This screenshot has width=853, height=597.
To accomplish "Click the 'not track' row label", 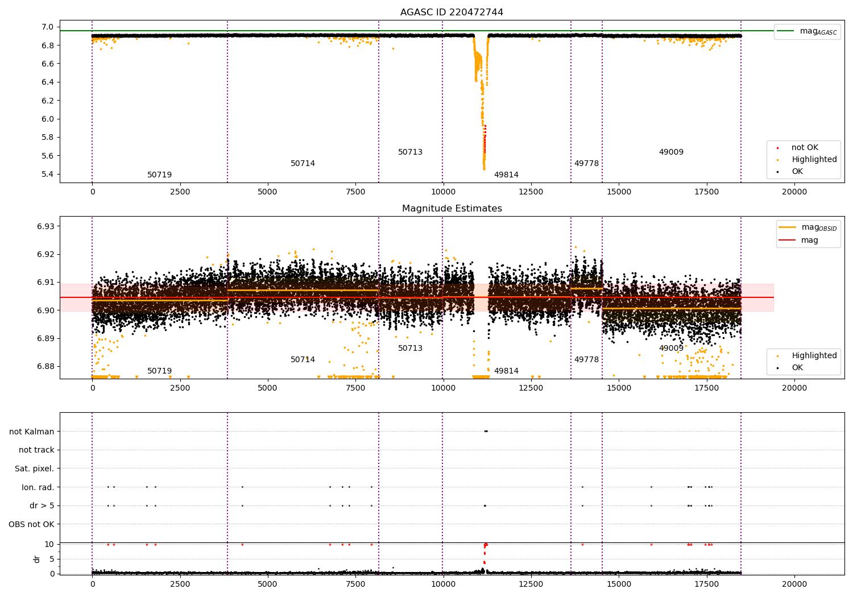I will tap(36, 450).
